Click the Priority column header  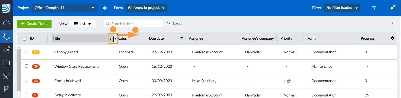[286, 38]
